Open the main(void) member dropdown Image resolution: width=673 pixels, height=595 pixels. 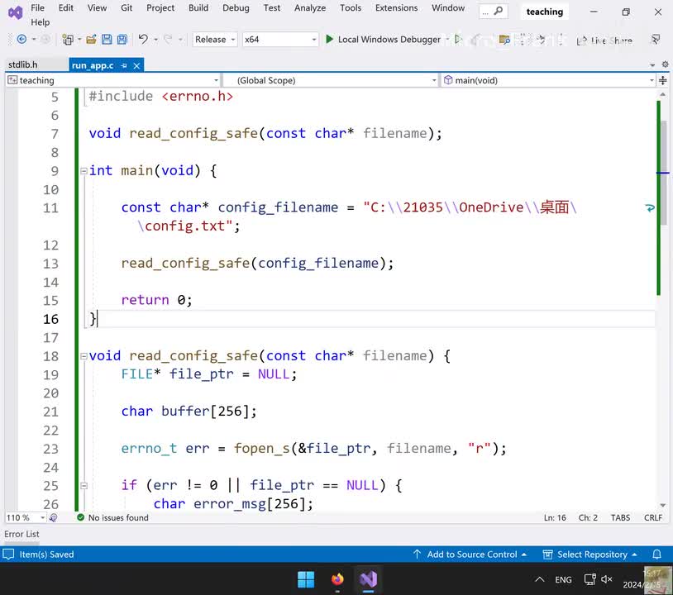[x=548, y=80]
